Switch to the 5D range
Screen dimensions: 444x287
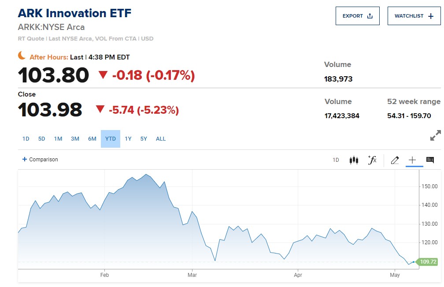point(42,139)
